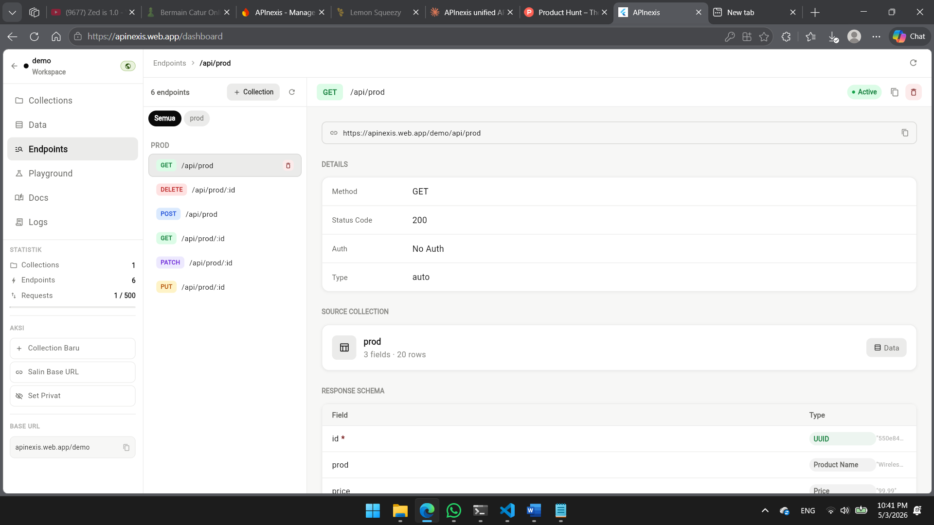Viewport: 934px width, 525px height.
Task: Open Visual Studio Code from the taskbar
Action: click(x=507, y=510)
